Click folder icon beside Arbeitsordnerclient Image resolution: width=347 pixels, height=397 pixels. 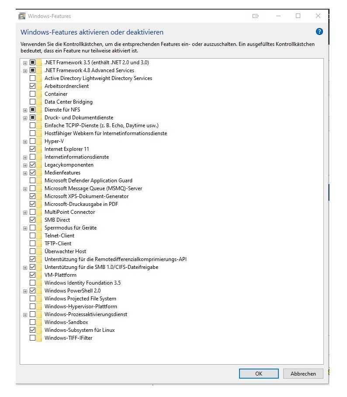click(x=39, y=86)
